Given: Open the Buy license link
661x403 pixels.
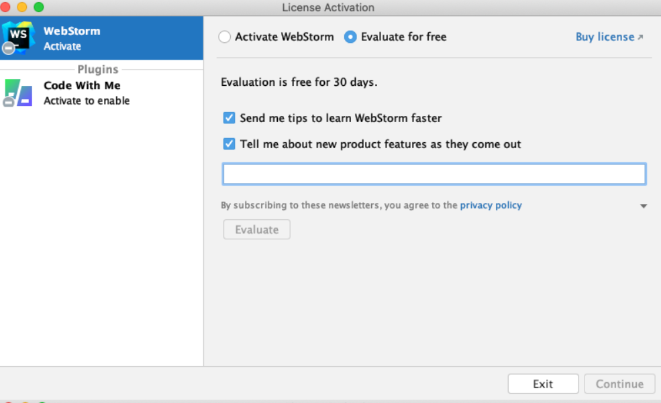Looking at the screenshot, I should (605, 38).
